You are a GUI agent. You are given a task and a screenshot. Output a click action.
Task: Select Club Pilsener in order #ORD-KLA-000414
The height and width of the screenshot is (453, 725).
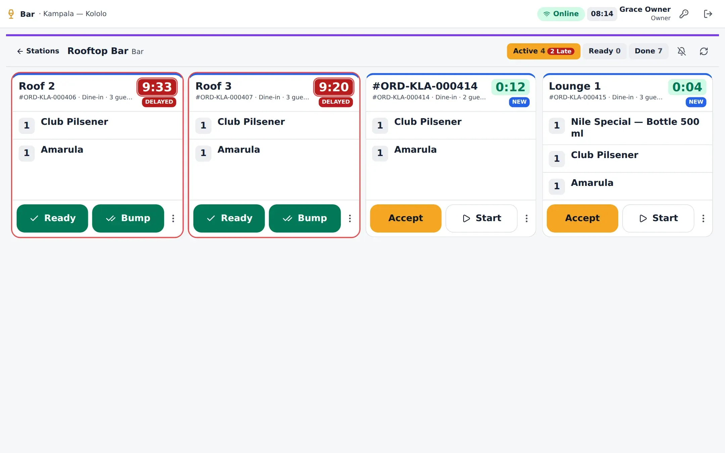point(451,125)
